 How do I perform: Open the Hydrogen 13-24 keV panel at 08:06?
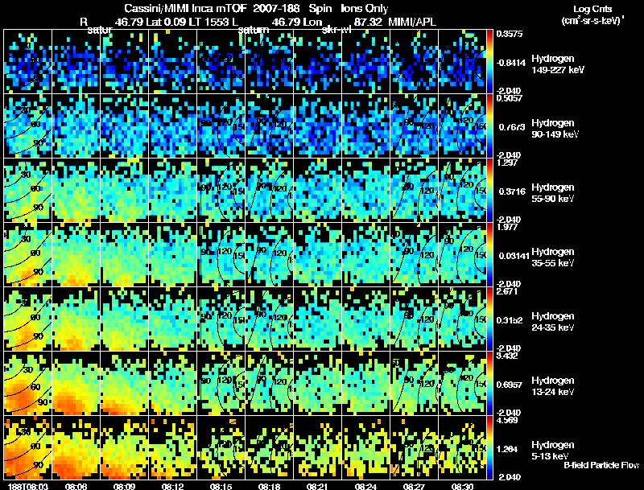(x=76, y=383)
